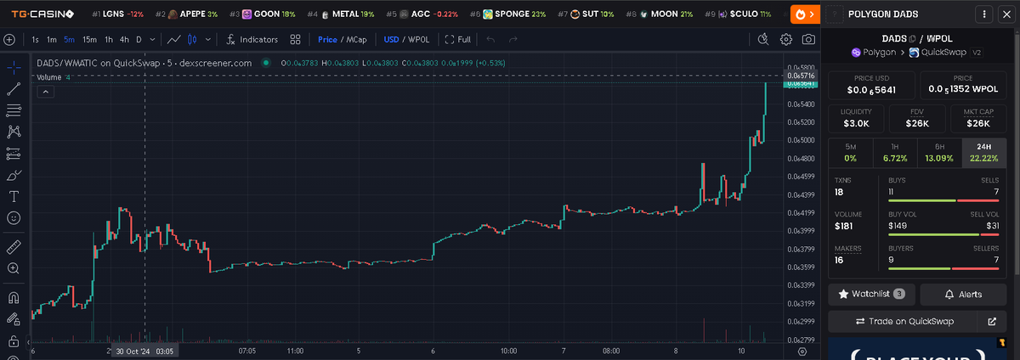This screenshot has height=360, width=1020.
Task: Click the compare or add symbol plus icon
Action: pyautogui.click(x=10, y=39)
